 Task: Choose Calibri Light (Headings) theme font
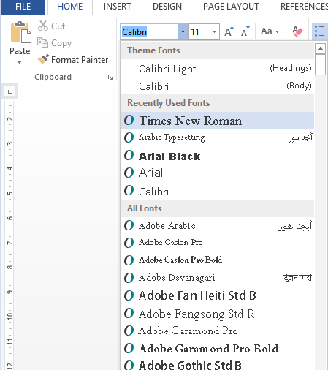tap(218, 69)
